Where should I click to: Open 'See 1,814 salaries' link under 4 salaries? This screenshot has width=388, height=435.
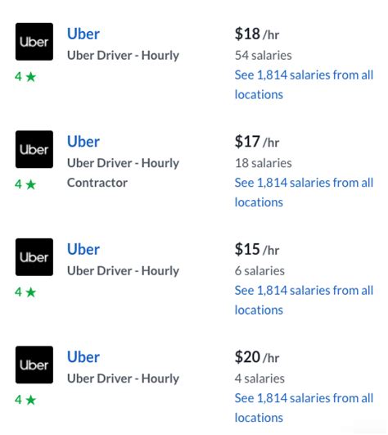pos(304,407)
